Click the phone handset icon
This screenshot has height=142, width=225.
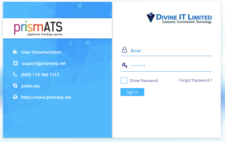coord(15,74)
